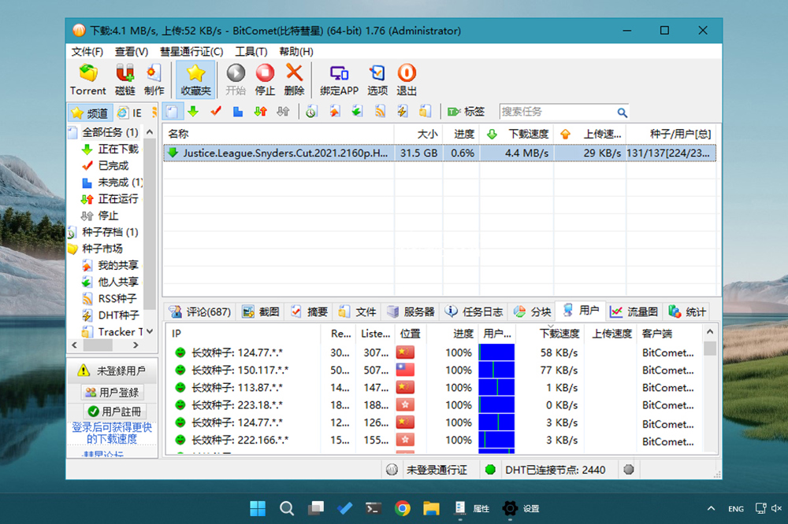This screenshot has height=524, width=788.
Task: Open the 截图 tab
Action: pyautogui.click(x=261, y=312)
